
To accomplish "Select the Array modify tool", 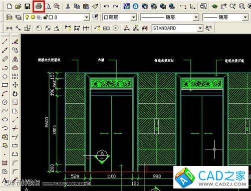I will tap(15, 76).
